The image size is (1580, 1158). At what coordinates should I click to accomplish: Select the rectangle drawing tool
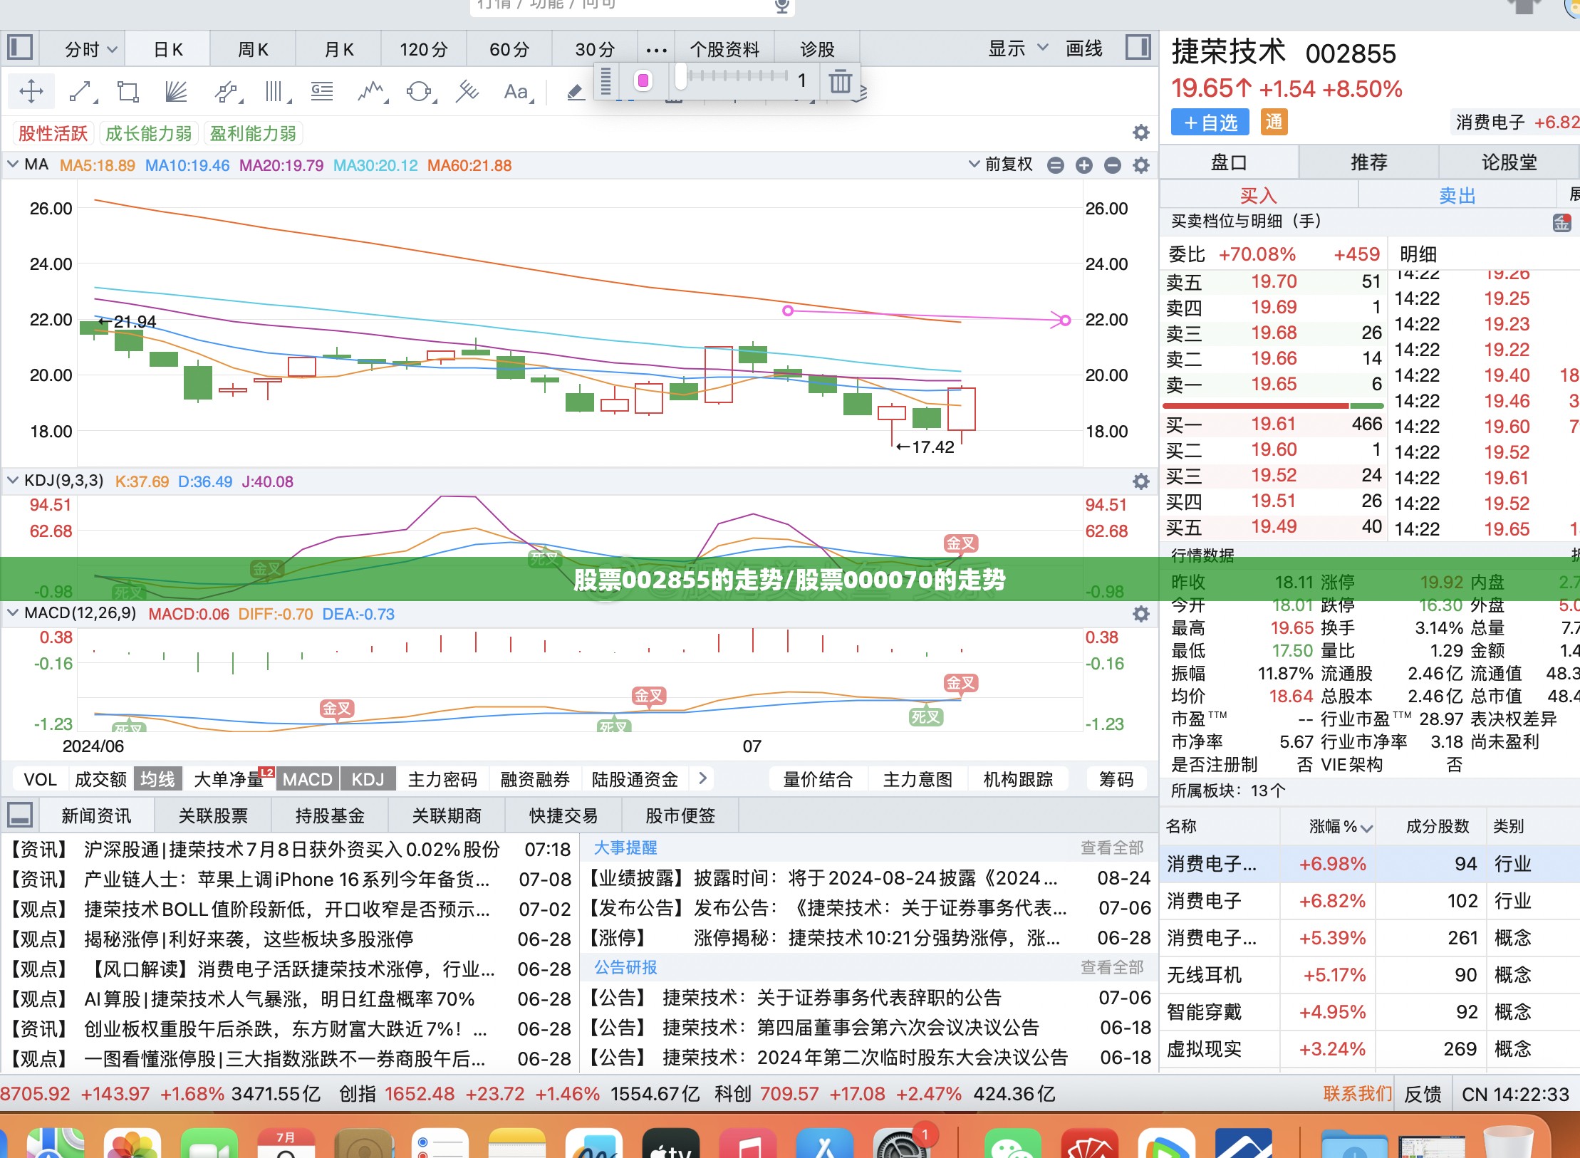128,91
